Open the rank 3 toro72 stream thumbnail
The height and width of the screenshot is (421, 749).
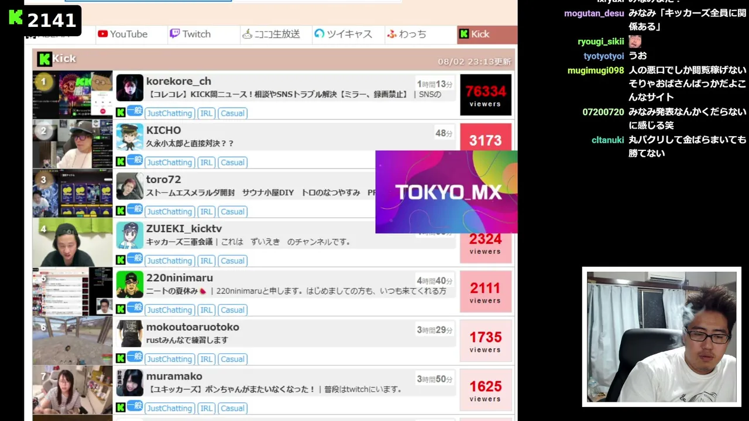coord(73,193)
